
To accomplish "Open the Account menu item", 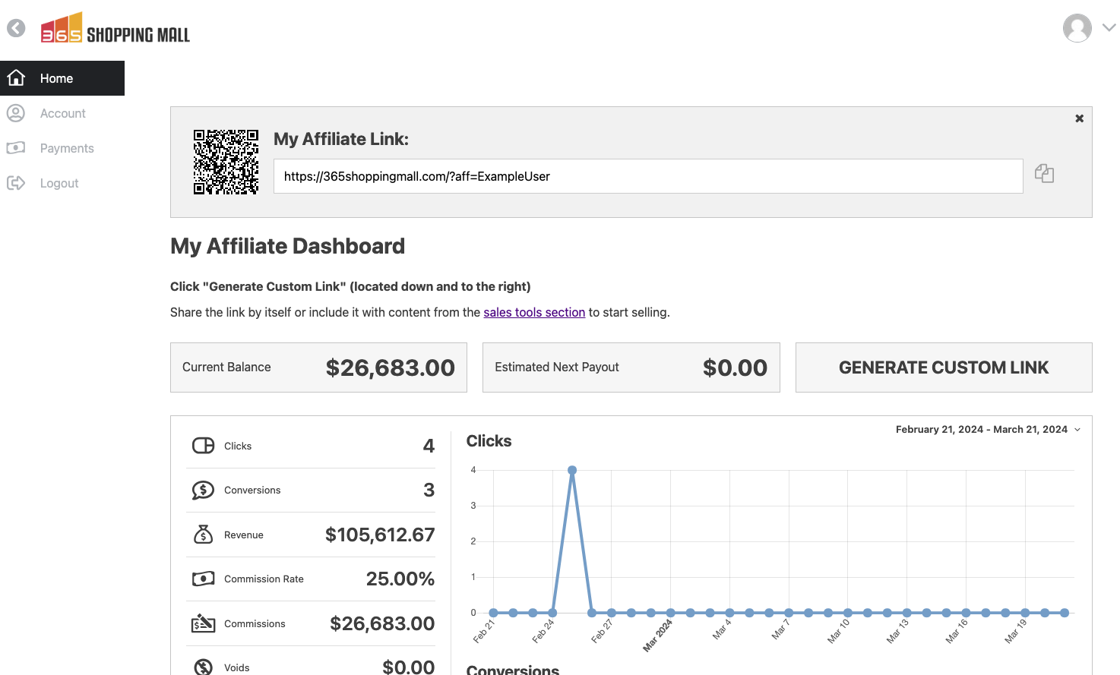I will pyautogui.click(x=62, y=113).
